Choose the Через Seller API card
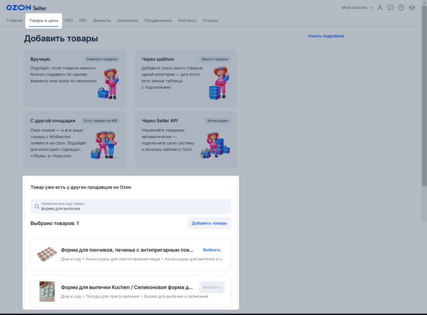427x315 pixels. [x=186, y=140]
